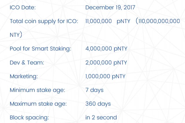This screenshot has width=185, height=123.
Task: Click the "Minimum stake age:" label
Action: click(37, 90)
